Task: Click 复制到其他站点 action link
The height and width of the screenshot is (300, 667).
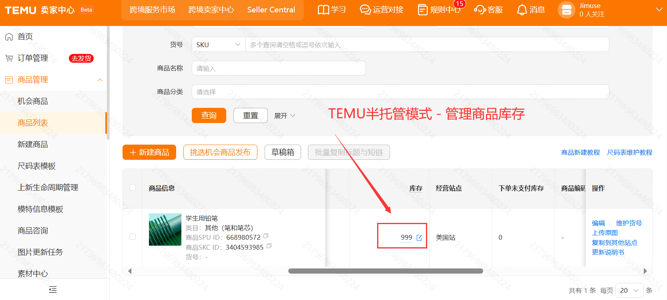Action: pos(615,242)
